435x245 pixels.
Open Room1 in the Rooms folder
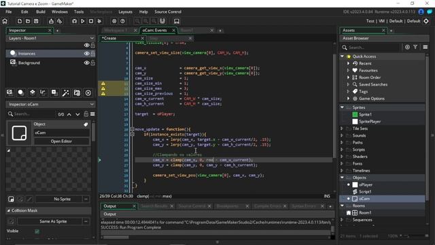pyautogui.click(x=365, y=213)
